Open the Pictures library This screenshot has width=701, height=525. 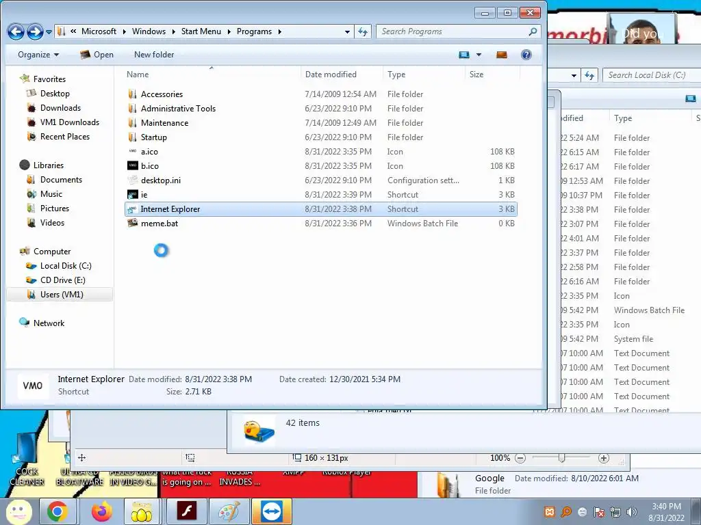55,208
